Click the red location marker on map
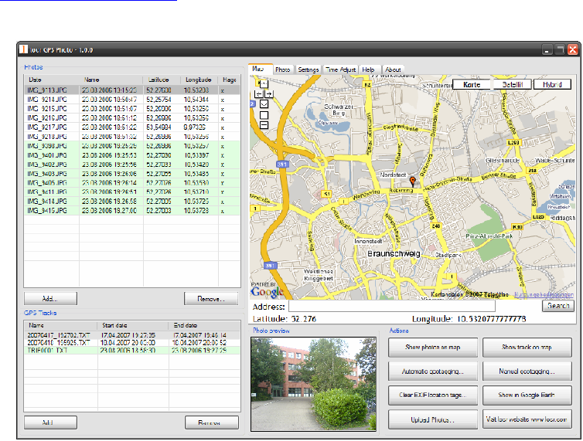The height and width of the screenshot is (441, 583). point(412,181)
